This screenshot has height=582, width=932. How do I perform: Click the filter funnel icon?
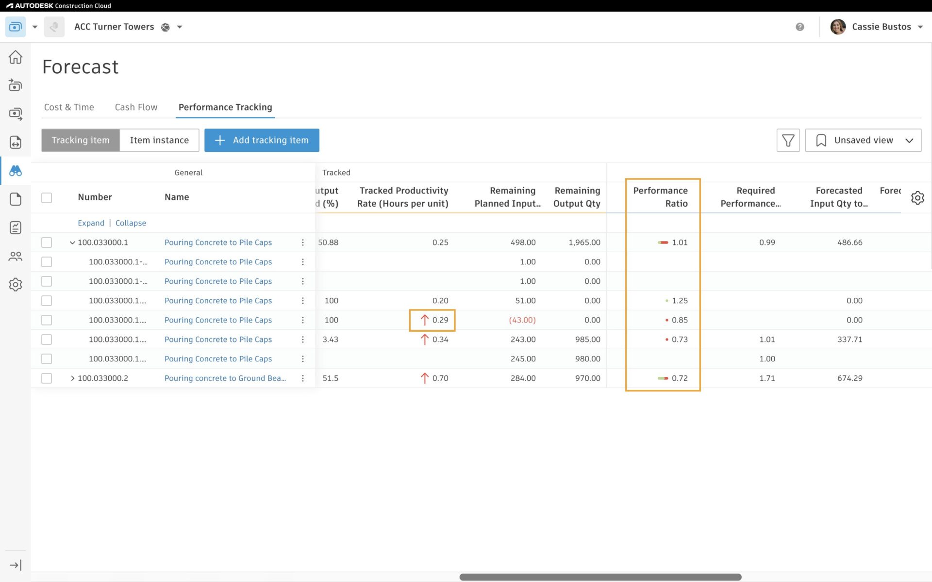tap(788, 140)
